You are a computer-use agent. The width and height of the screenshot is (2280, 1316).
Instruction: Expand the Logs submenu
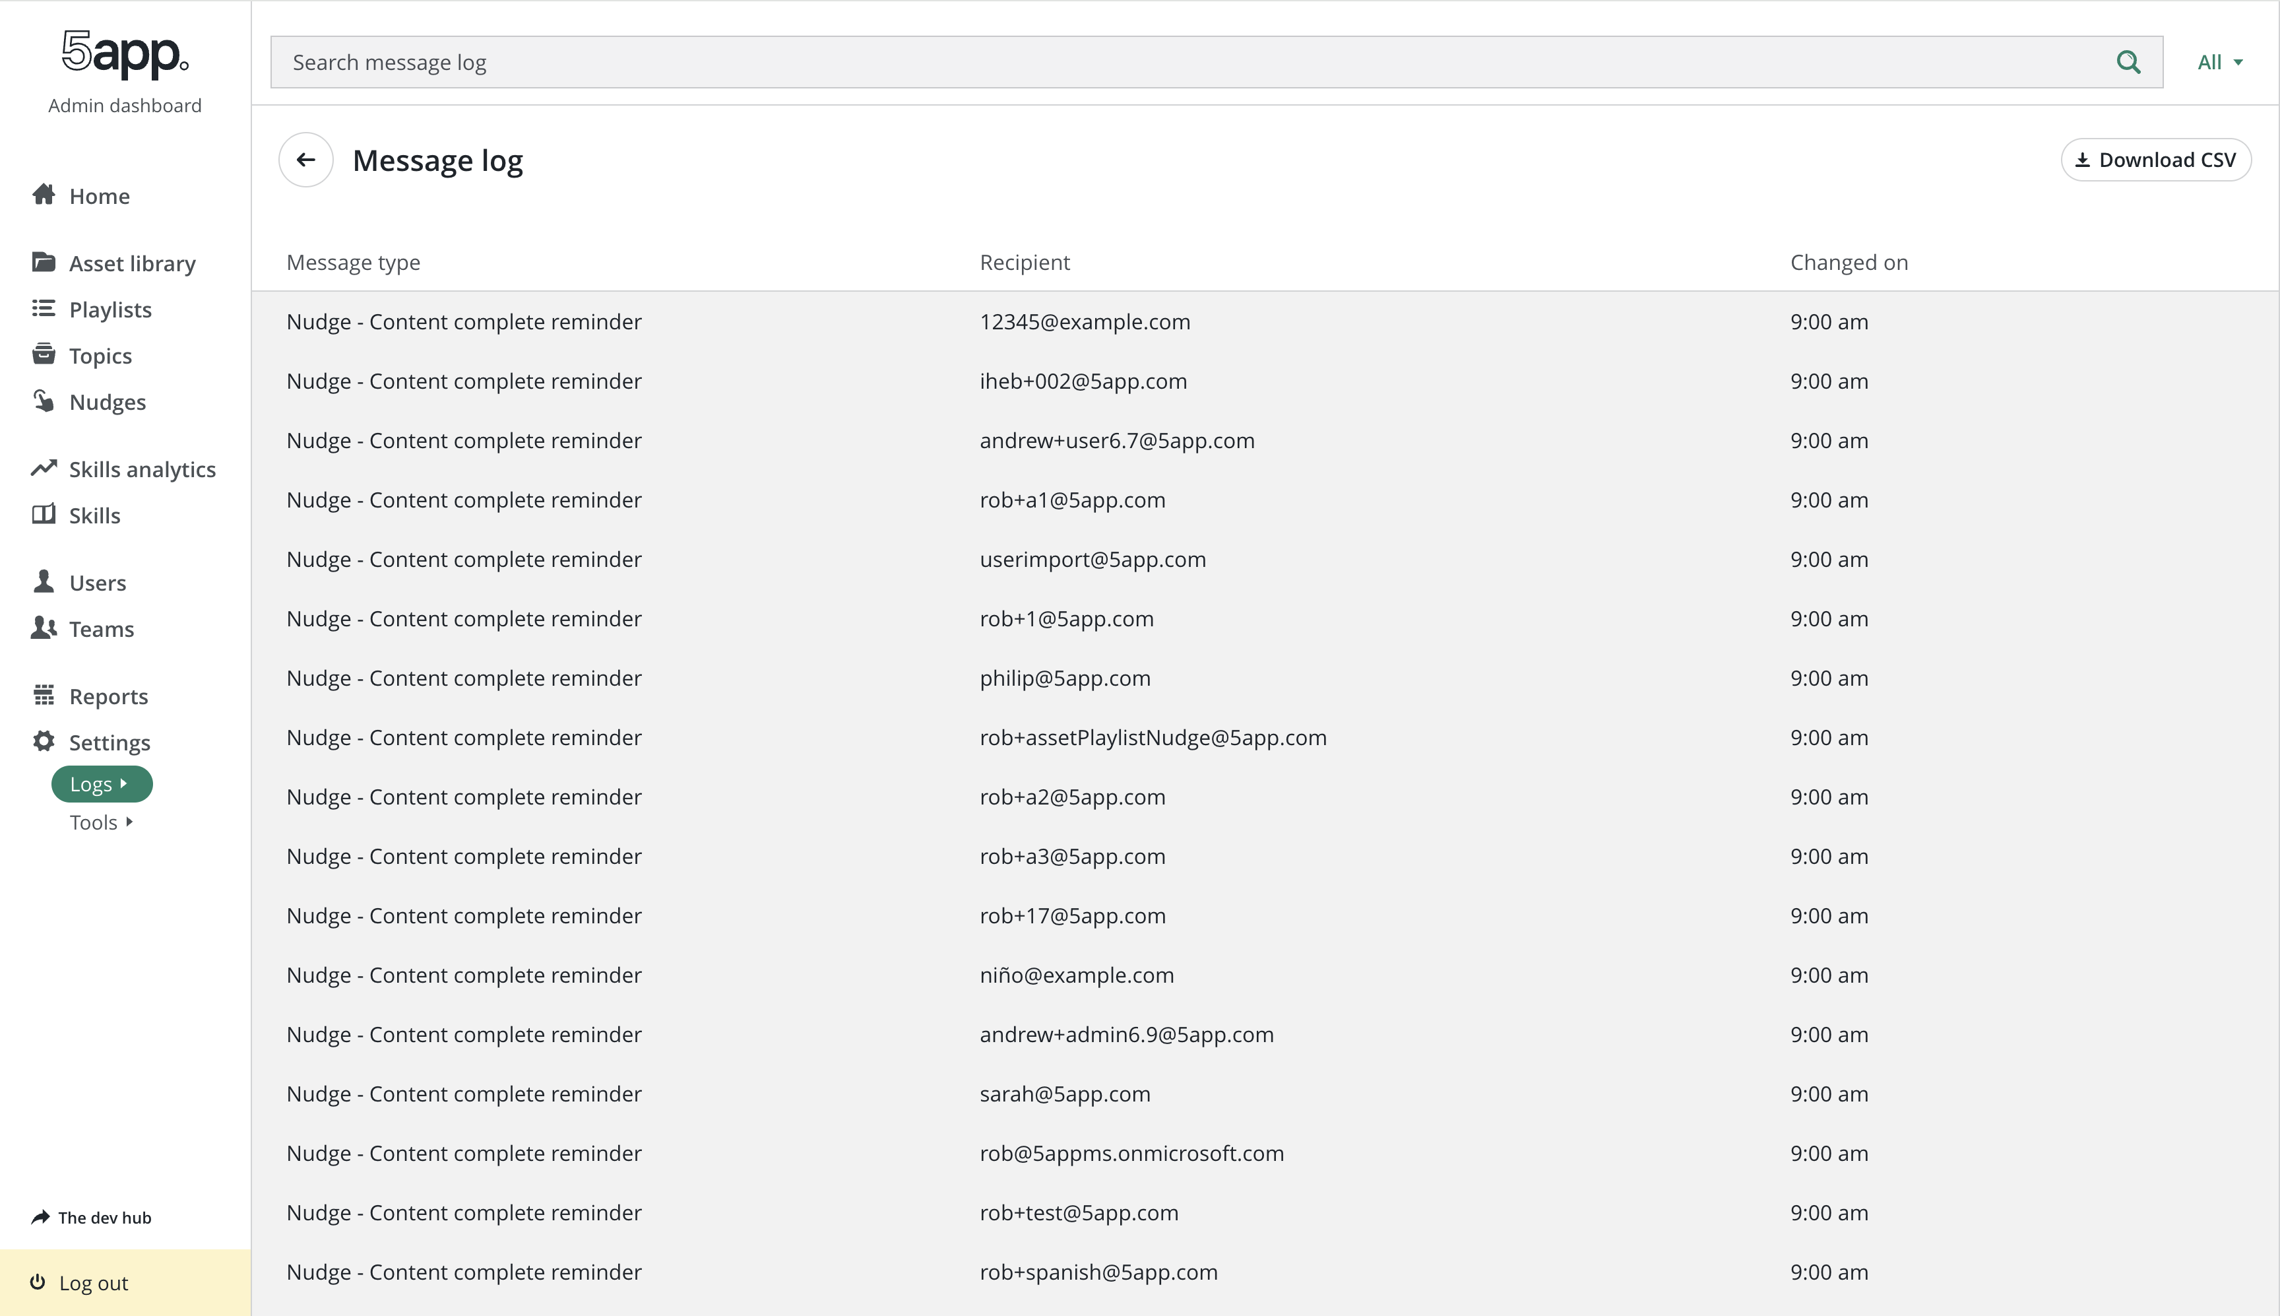click(x=102, y=783)
